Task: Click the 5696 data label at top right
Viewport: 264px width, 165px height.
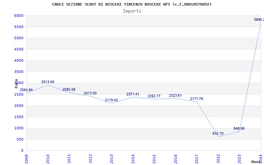Action: pos(259,20)
